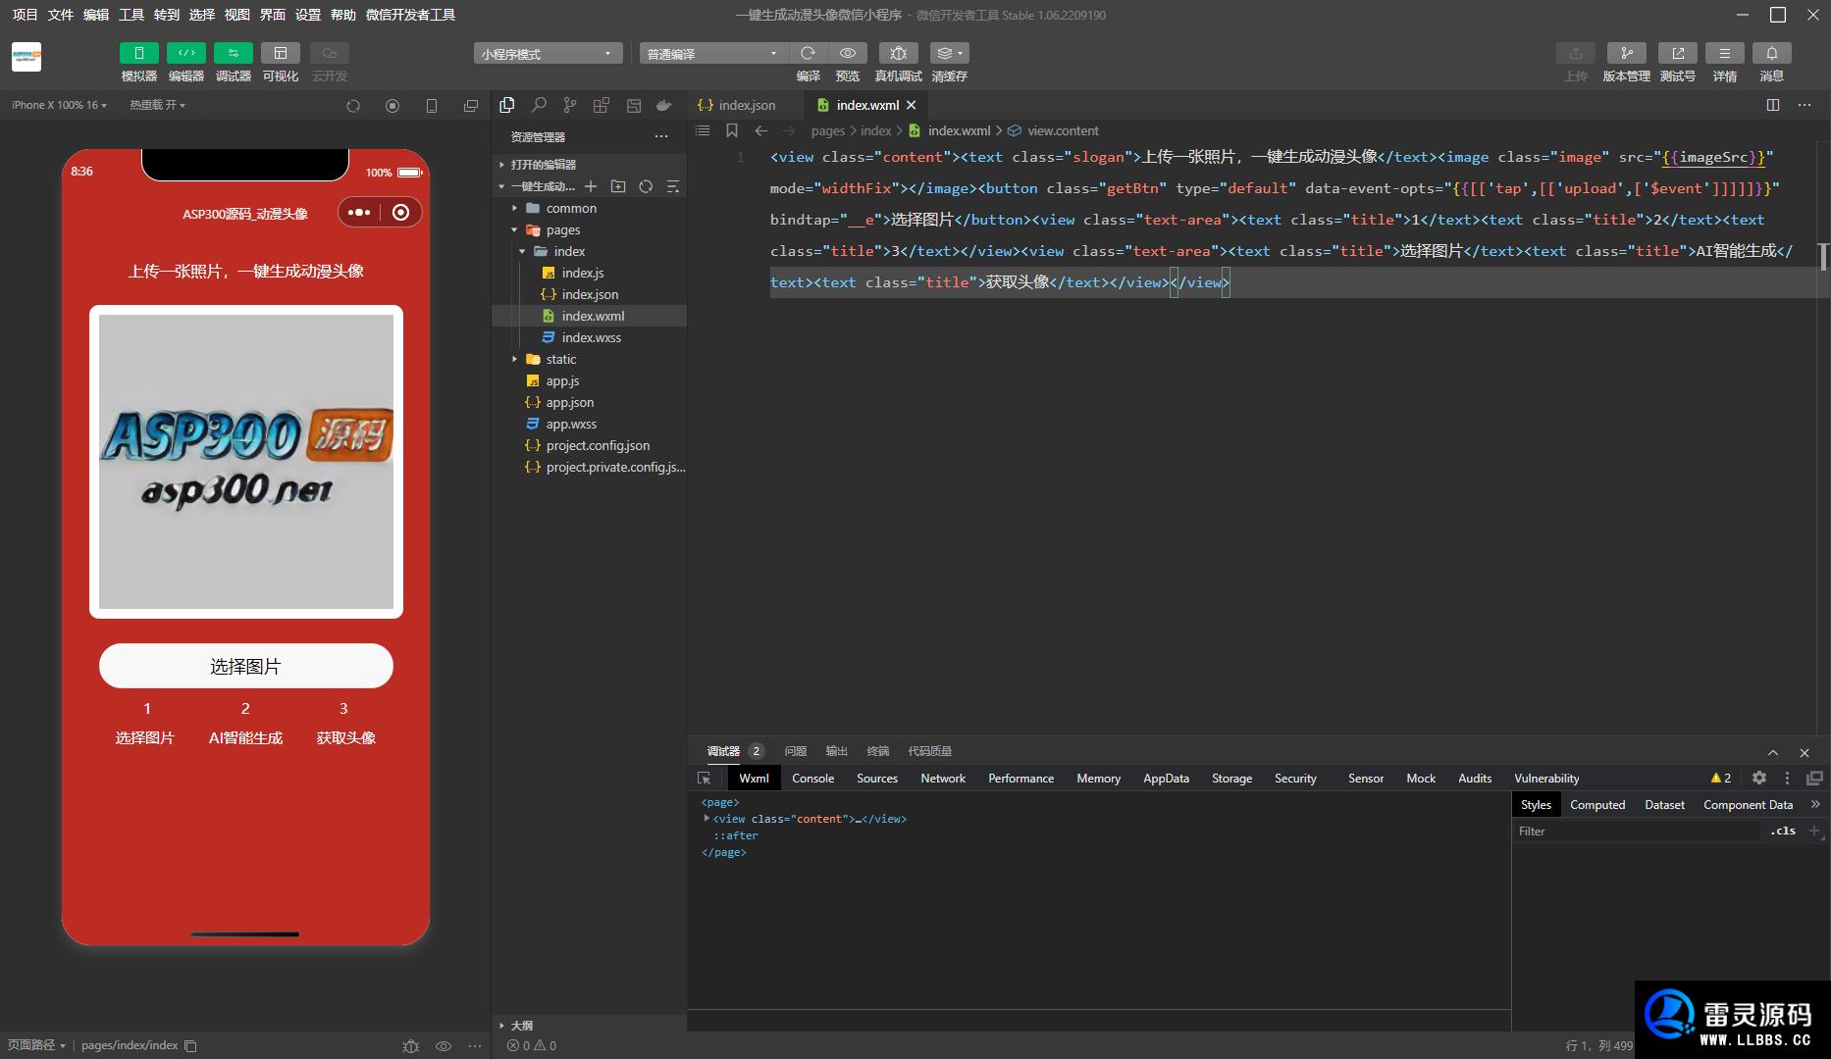Toggle the visualization panel button
This screenshot has height=1059, width=1831.
[280, 53]
